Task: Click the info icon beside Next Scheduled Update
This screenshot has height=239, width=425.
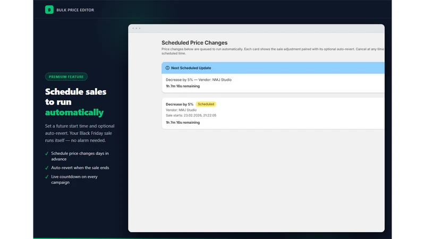Action: 167,68
